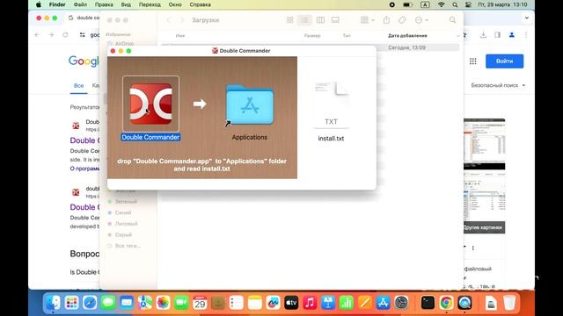Sort by the Имя column header
The image size is (563, 316).
pyautogui.click(x=180, y=35)
